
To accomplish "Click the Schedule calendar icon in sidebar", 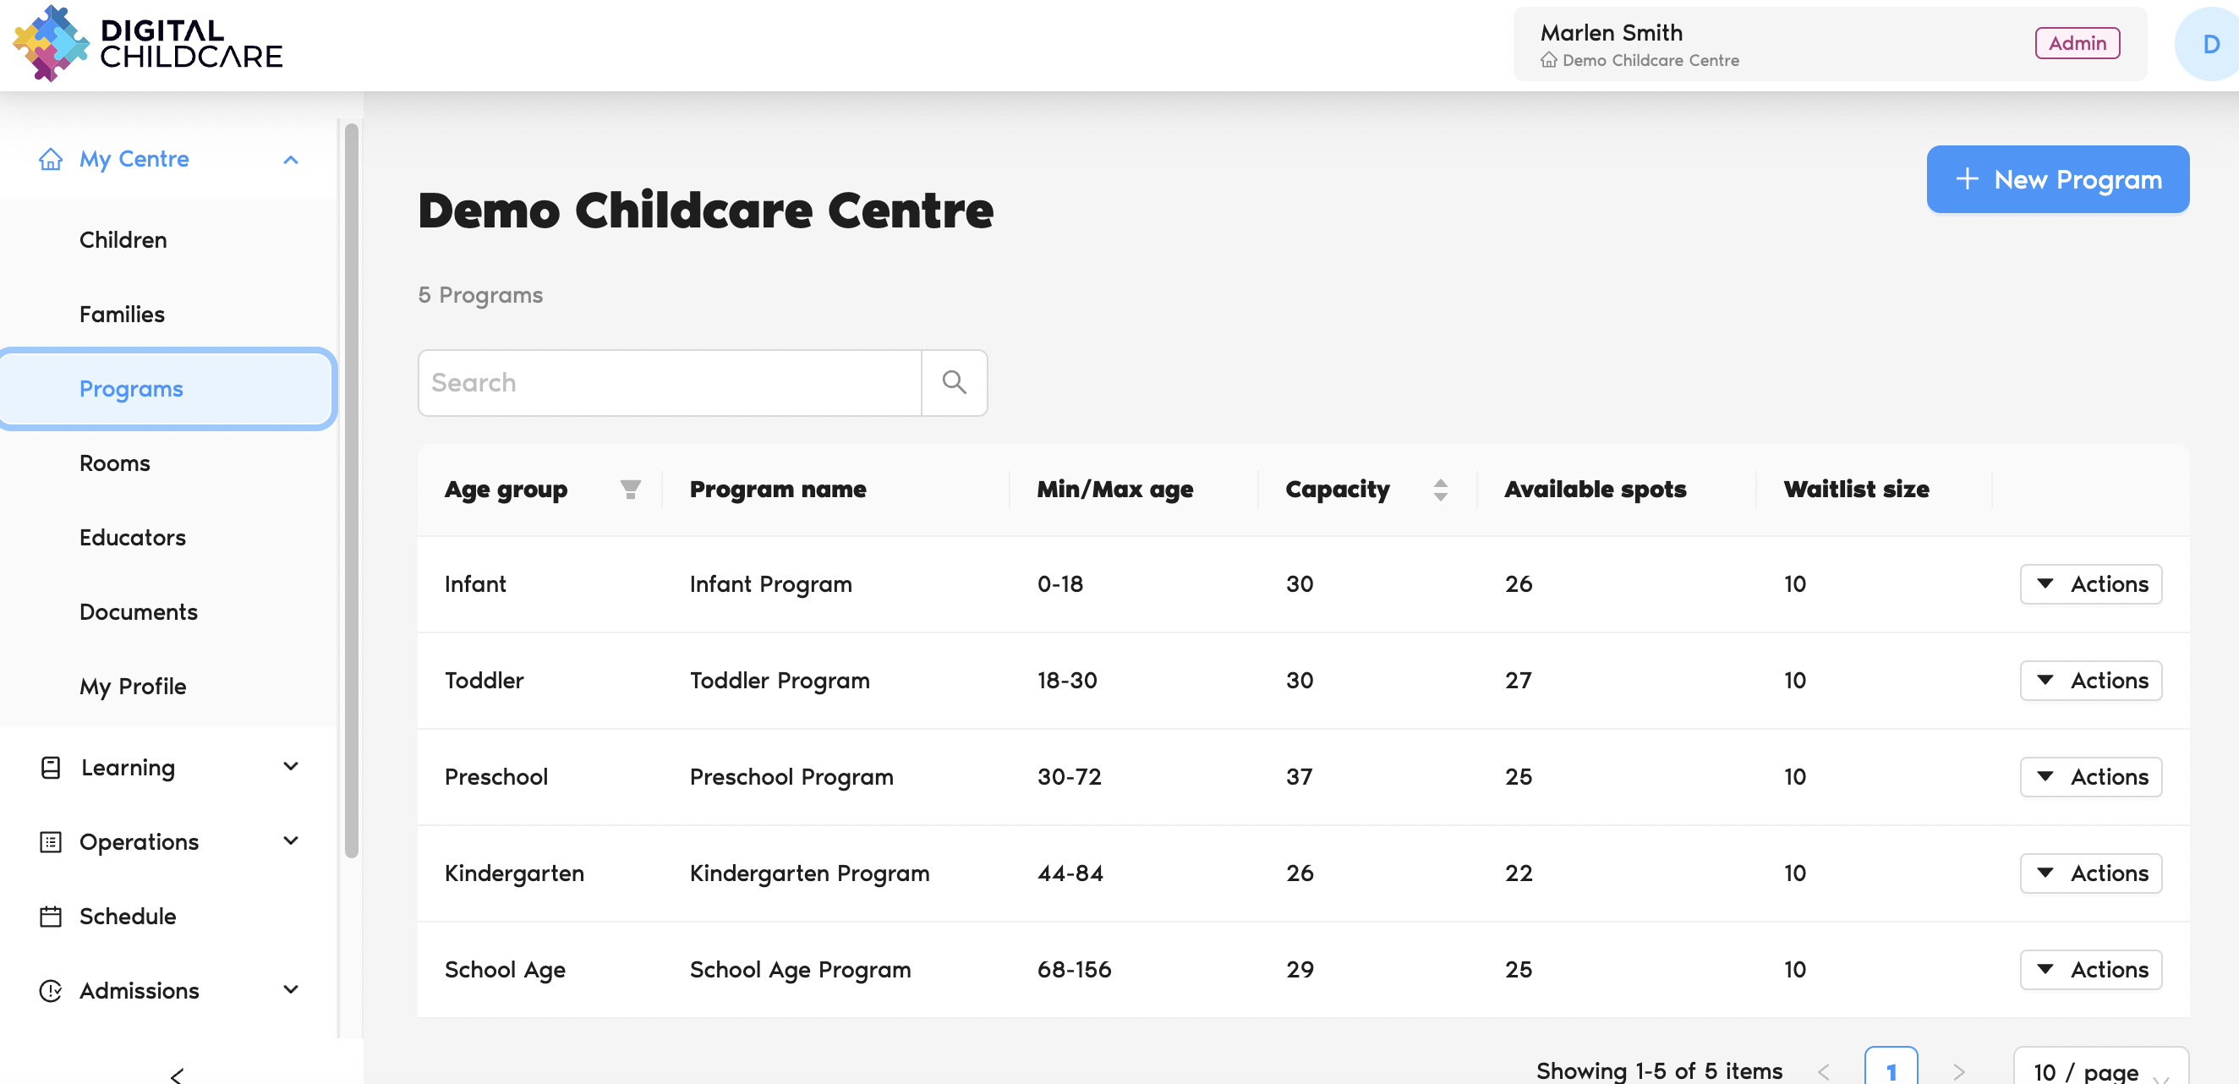I will [51, 917].
